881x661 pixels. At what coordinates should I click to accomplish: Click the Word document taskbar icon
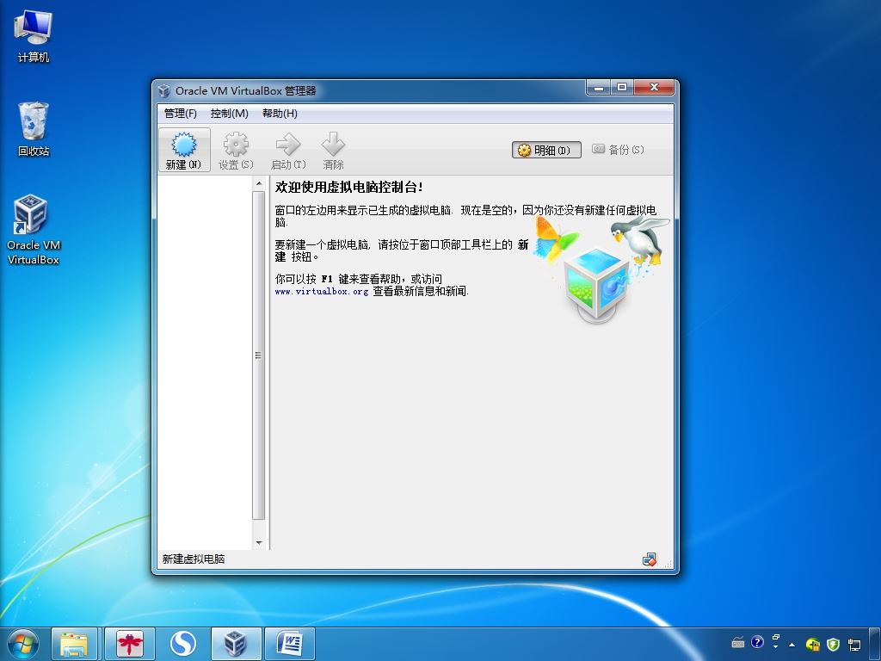coord(290,644)
